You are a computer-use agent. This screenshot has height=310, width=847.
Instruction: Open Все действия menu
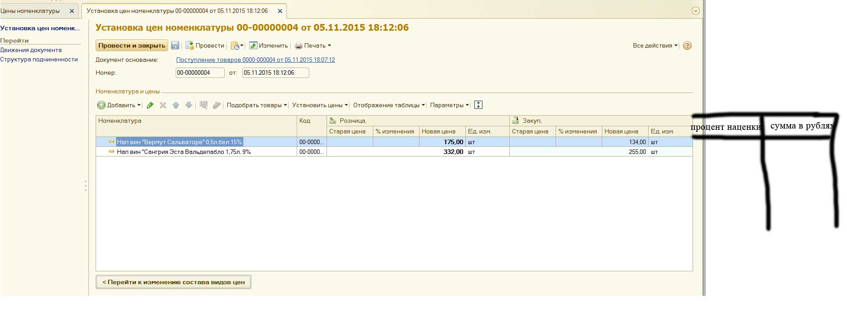655,45
